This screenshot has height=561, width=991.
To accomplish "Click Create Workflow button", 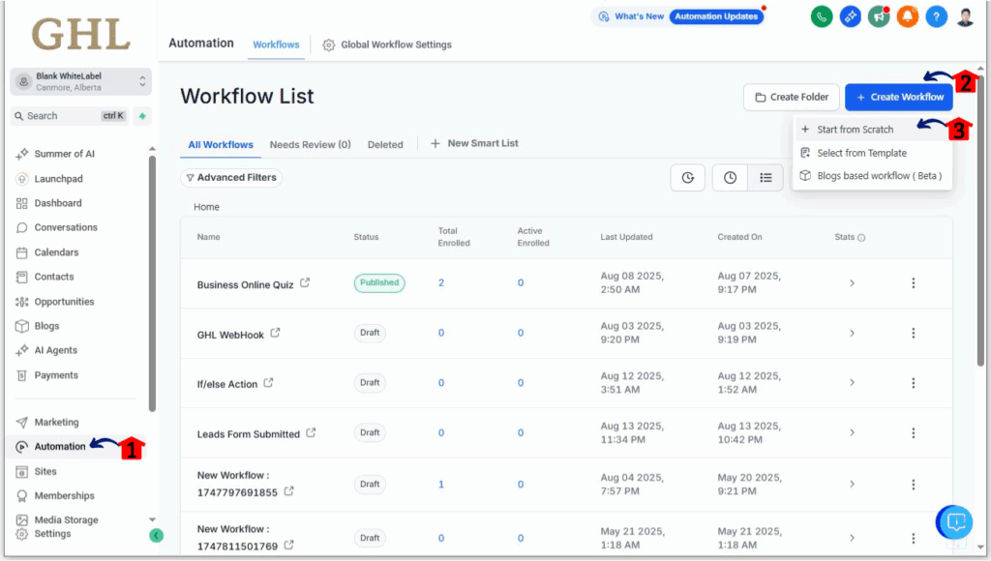I will point(899,98).
